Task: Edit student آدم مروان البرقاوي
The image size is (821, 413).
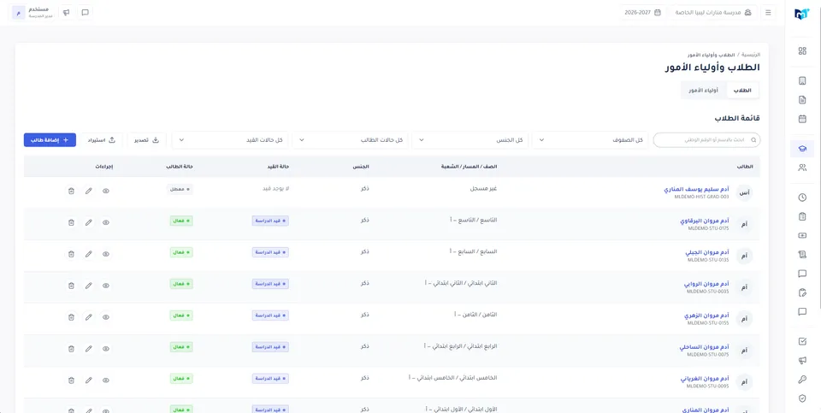Action: point(88,222)
